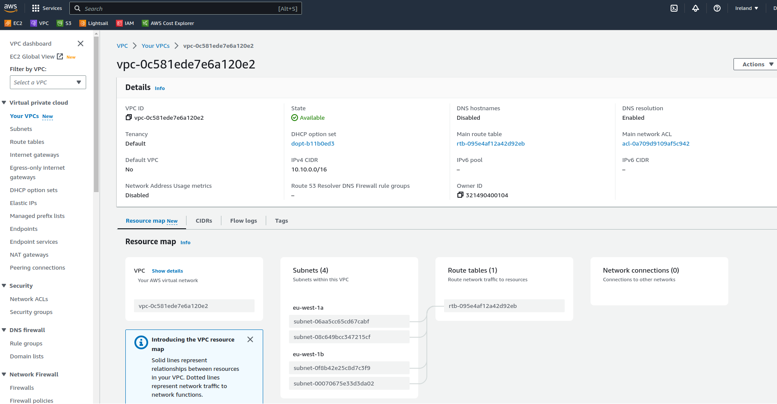The height and width of the screenshot is (404, 777).
Task: Open EC2 Global View external link
Action: click(x=37, y=56)
